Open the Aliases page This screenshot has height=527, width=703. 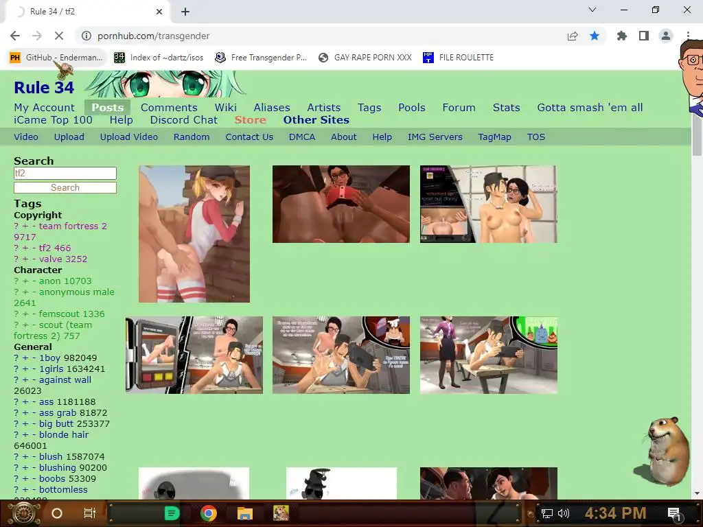click(272, 108)
